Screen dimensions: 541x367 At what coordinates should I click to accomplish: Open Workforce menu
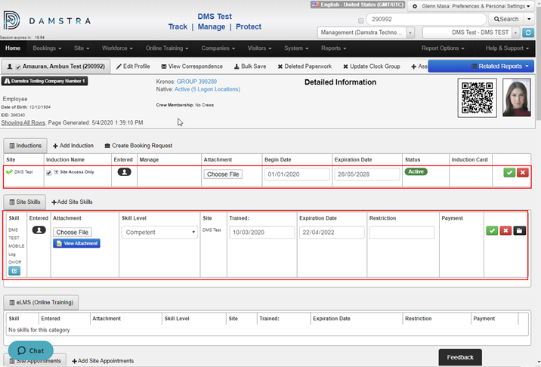coord(117,48)
